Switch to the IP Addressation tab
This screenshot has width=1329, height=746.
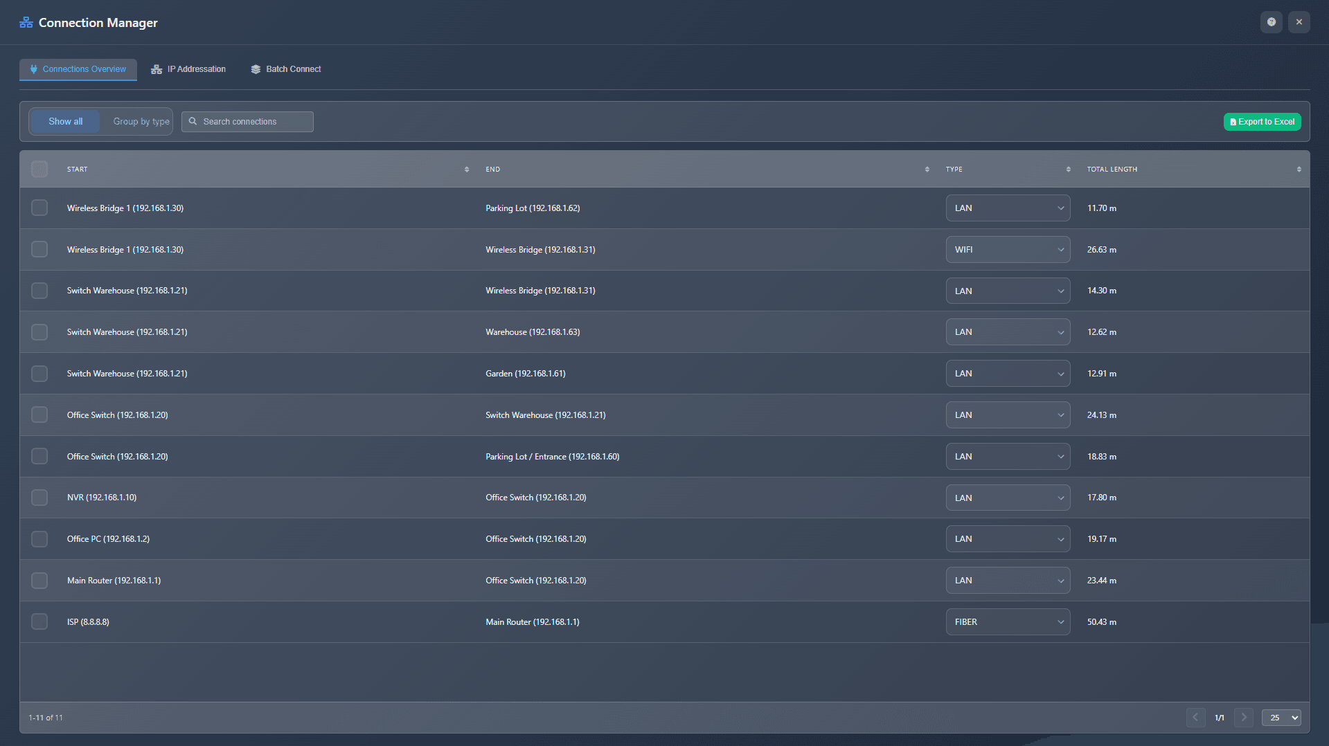[188, 69]
